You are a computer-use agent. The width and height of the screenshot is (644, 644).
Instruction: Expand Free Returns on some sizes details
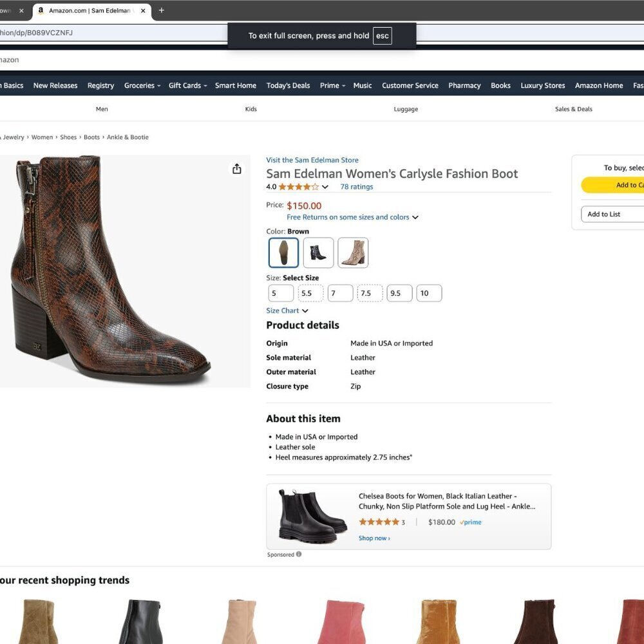click(352, 217)
